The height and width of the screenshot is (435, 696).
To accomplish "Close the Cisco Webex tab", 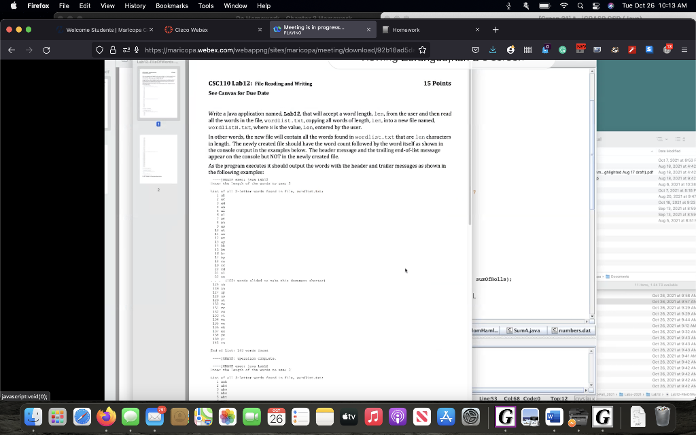I will 260,30.
